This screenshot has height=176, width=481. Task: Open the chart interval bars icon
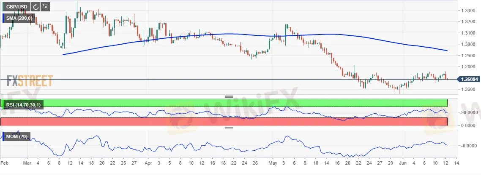click(x=45, y=7)
